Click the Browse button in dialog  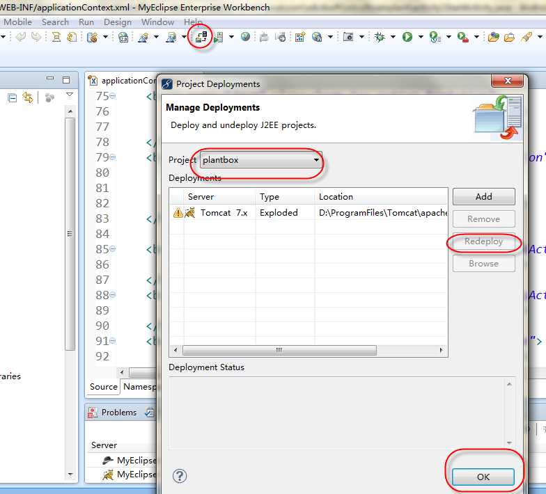[x=483, y=264]
